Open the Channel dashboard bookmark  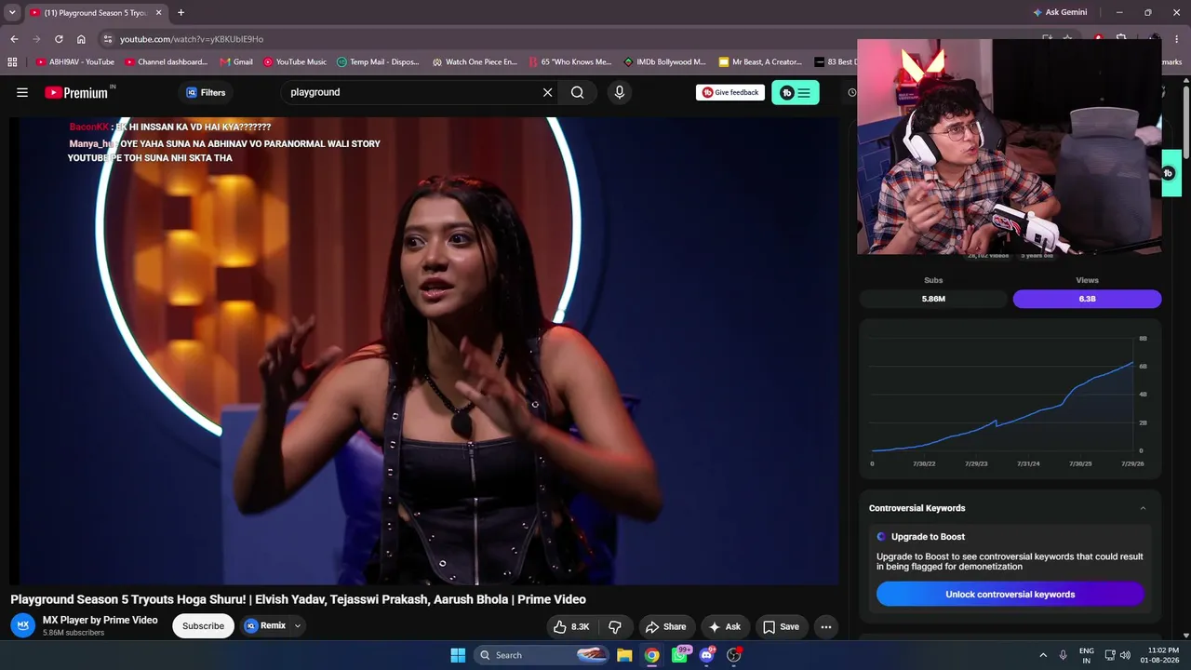(x=167, y=62)
